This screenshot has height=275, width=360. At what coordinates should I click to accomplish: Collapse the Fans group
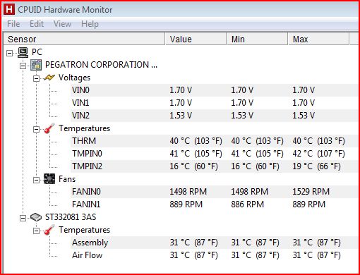36,180
